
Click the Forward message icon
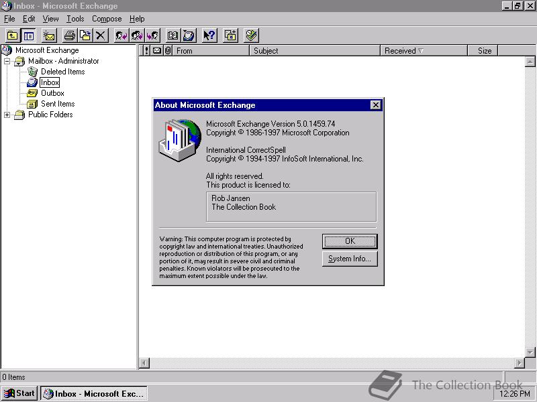point(153,36)
